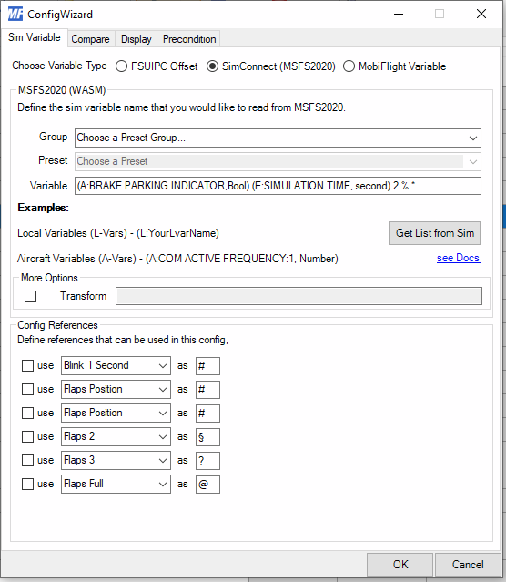Open the Flaps 2 reference dropdown
The width and height of the screenshot is (506, 582).
pos(116,437)
